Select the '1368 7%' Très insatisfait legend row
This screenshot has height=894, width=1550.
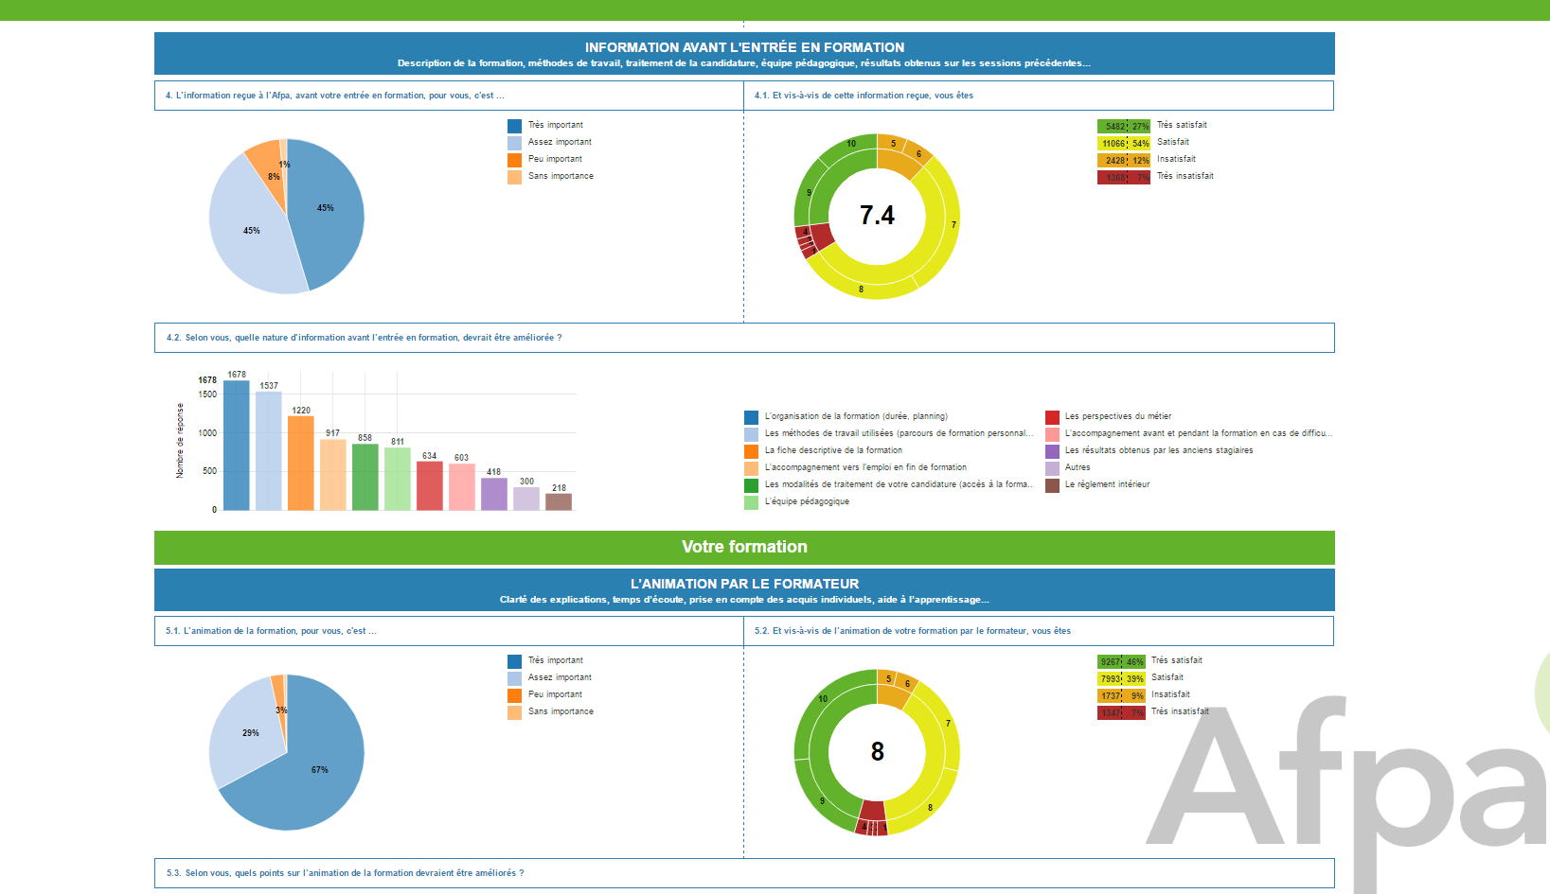[x=1155, y=177]
